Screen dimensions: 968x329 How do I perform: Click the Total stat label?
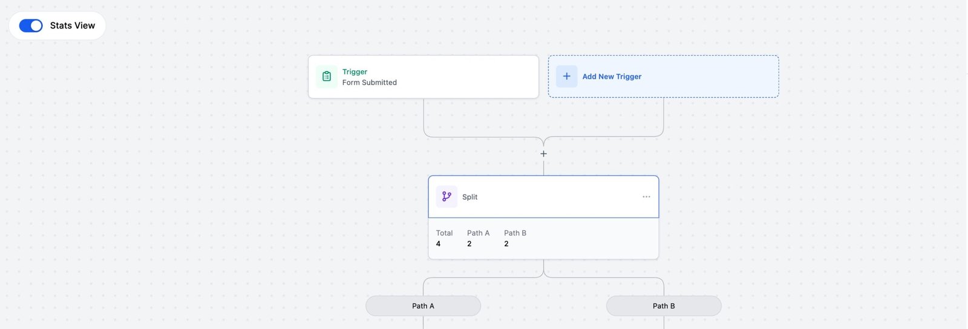click(444, 233)
